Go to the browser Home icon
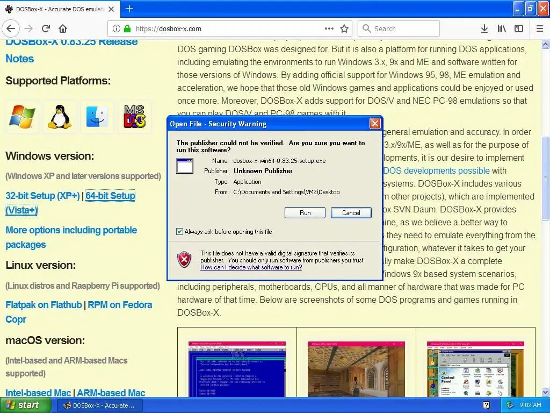This screenshot has width=550, height=413. tap(63, 29)
